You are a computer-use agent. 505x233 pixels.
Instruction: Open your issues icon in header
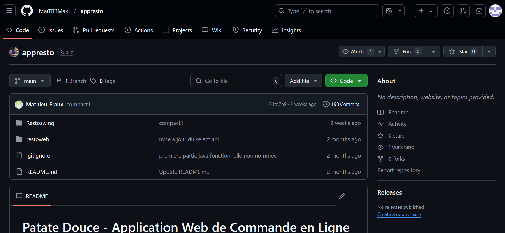pos(447,11)
